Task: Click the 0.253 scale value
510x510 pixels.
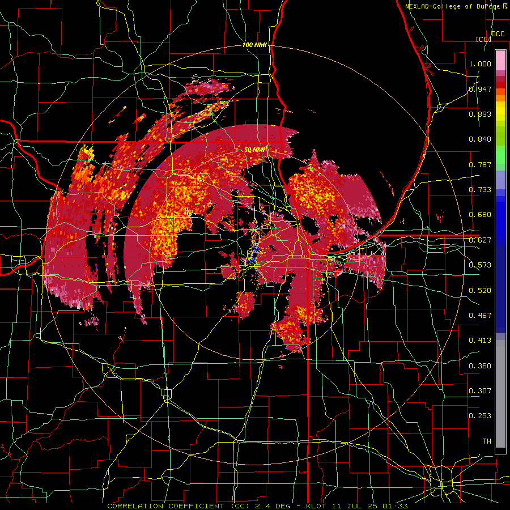Action: coord(480,416)
